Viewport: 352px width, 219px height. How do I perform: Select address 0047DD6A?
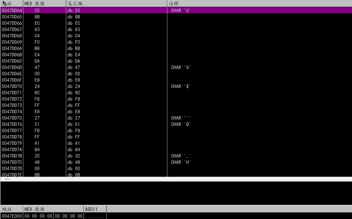[12, 48]
